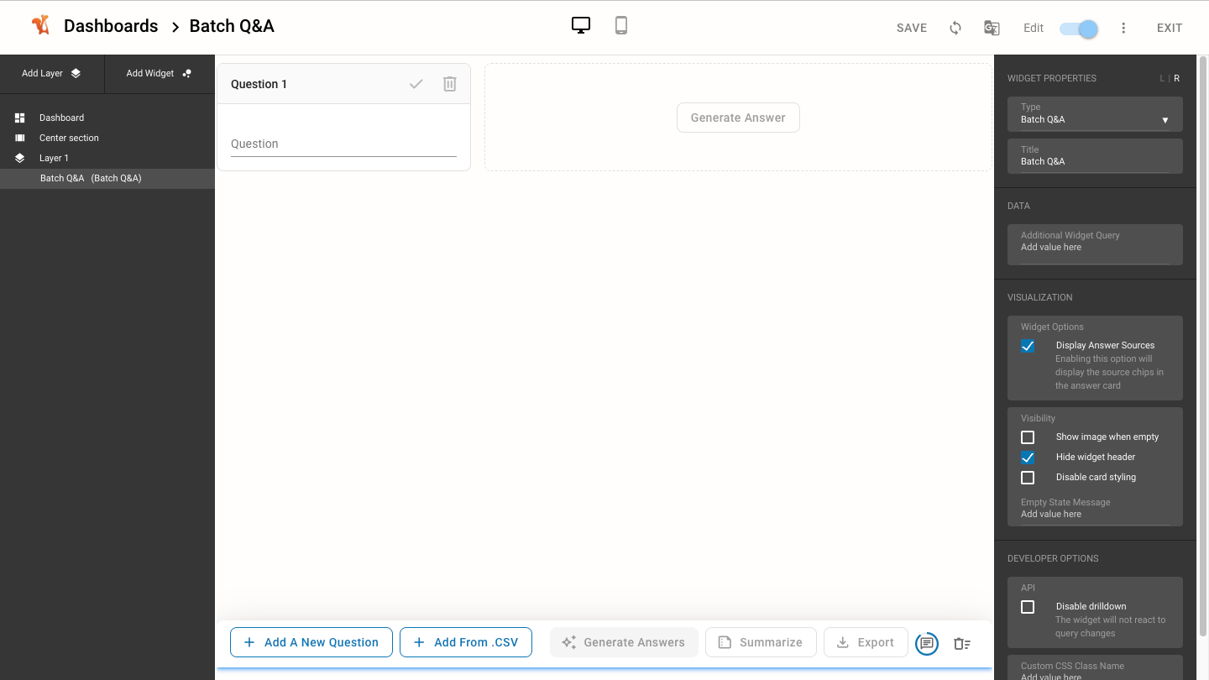Select Layer 1 in the tree
1209x680 pixels.
pos(107,158)
